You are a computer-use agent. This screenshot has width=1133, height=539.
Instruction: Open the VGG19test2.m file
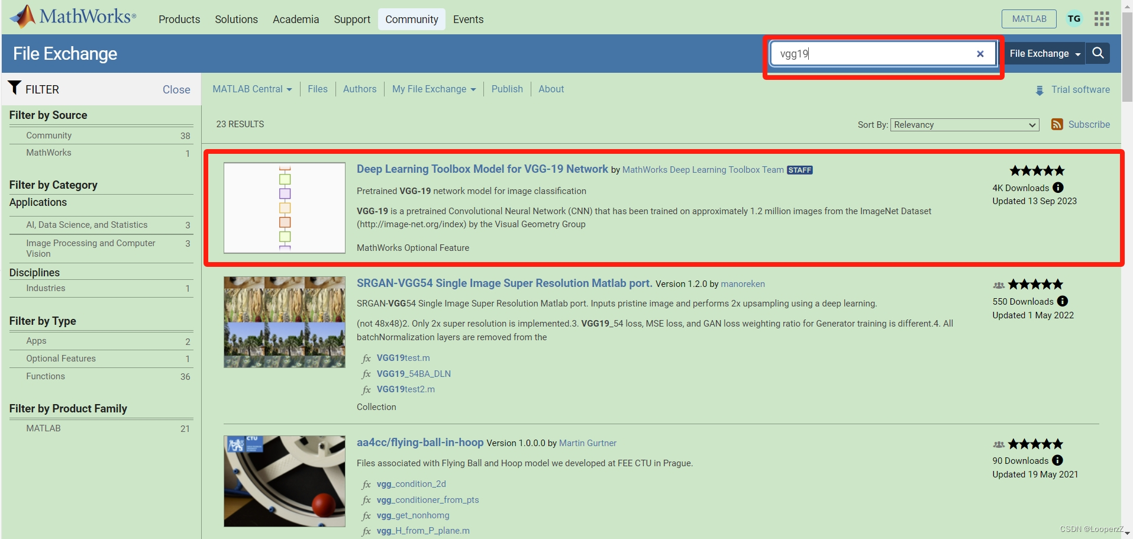tap(405, 389)
